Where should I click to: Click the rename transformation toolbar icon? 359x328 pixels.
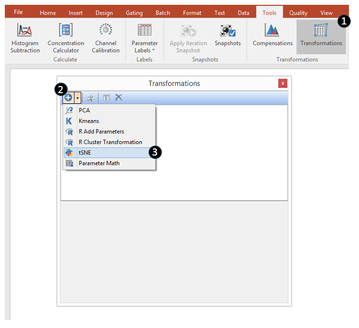[107, 97]
